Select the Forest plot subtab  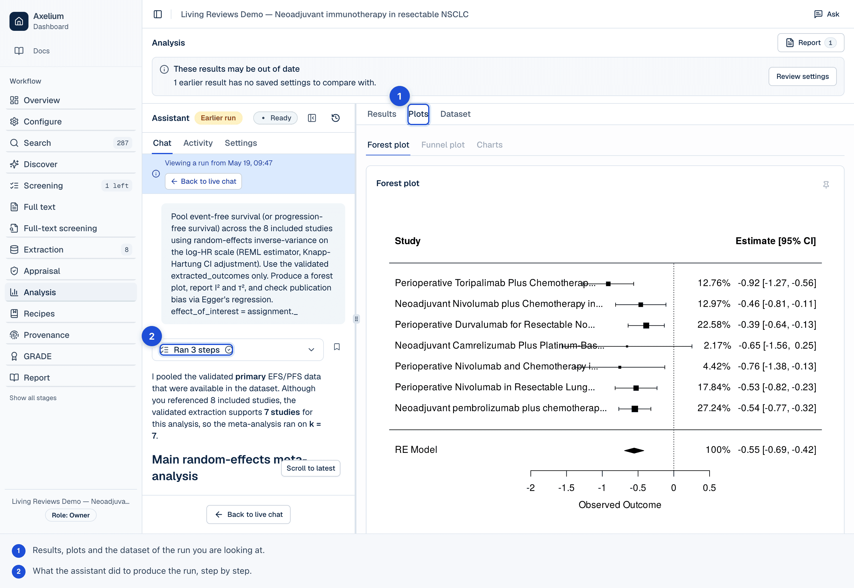tap(388, 145)
